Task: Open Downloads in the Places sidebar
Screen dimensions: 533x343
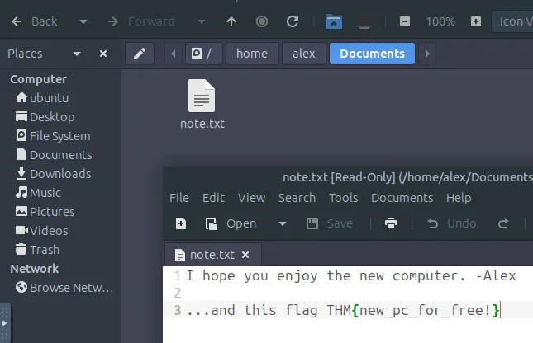Action: pos(59,174)
